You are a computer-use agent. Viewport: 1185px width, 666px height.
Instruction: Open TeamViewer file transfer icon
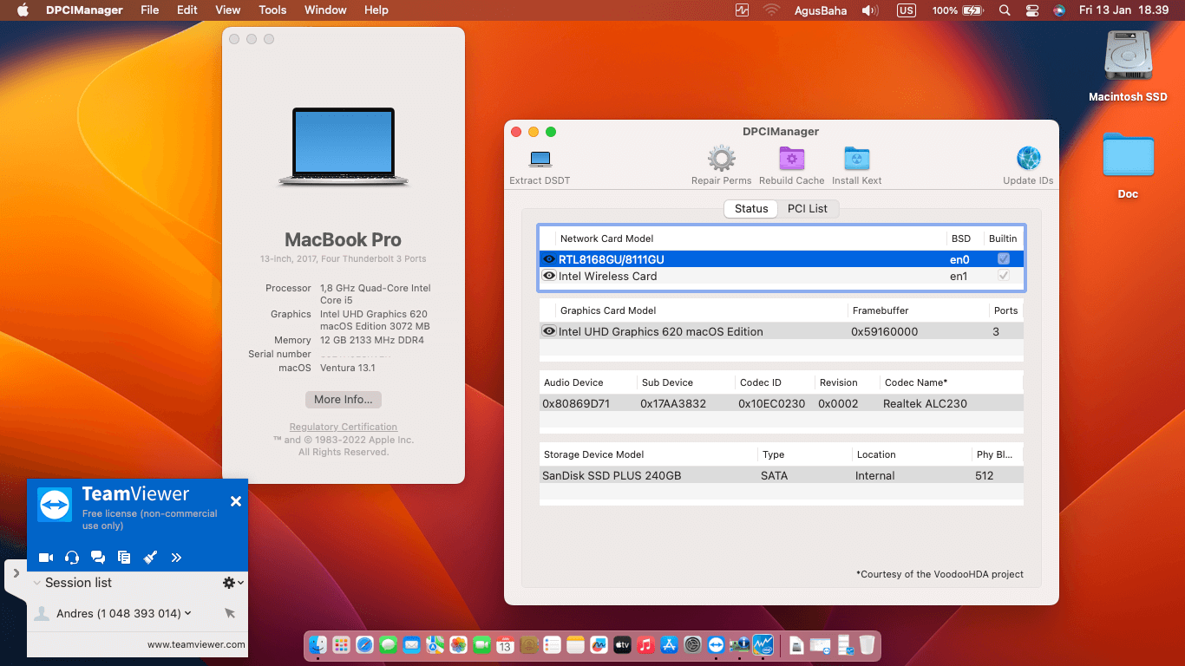point(124,558)
